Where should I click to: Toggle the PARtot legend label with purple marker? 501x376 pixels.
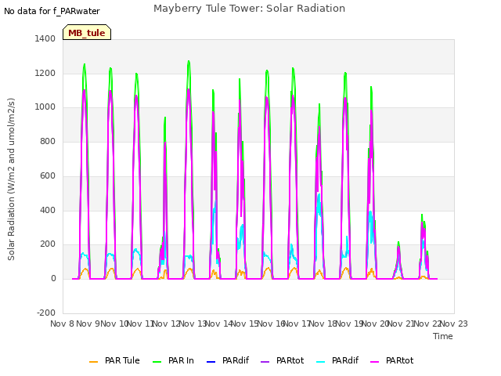(290, 360)
